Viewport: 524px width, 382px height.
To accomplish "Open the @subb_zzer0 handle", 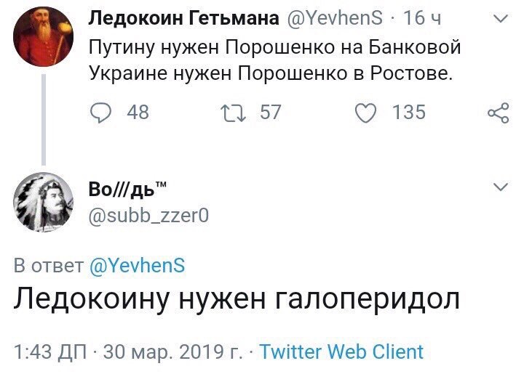I will coord(148,215).
